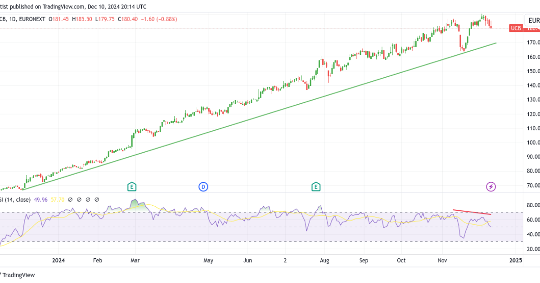The image size is (540, 283).
Task: Expand the RSI (14, close) indicator legend
Action: point(16,199)
